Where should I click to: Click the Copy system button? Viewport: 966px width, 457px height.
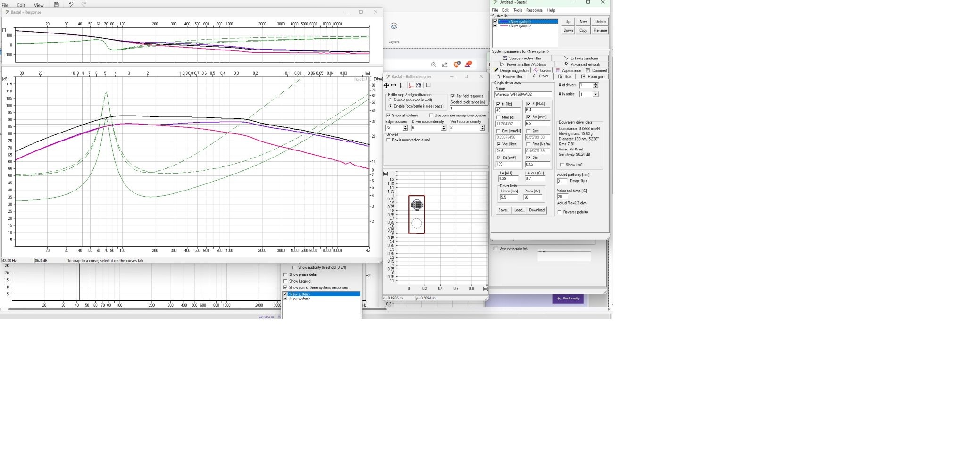tap(583, 30)
